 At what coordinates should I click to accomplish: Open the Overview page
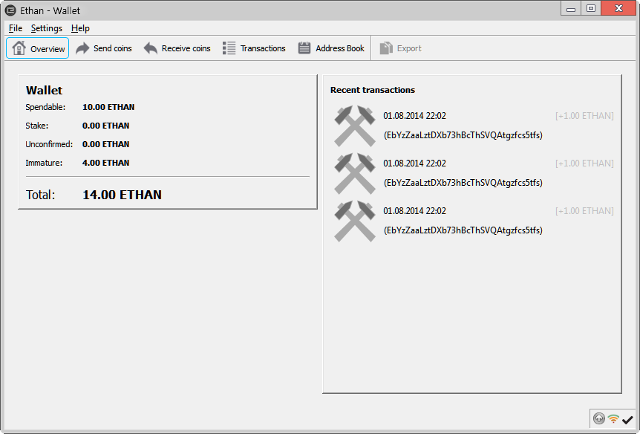(x=38, y=48)
